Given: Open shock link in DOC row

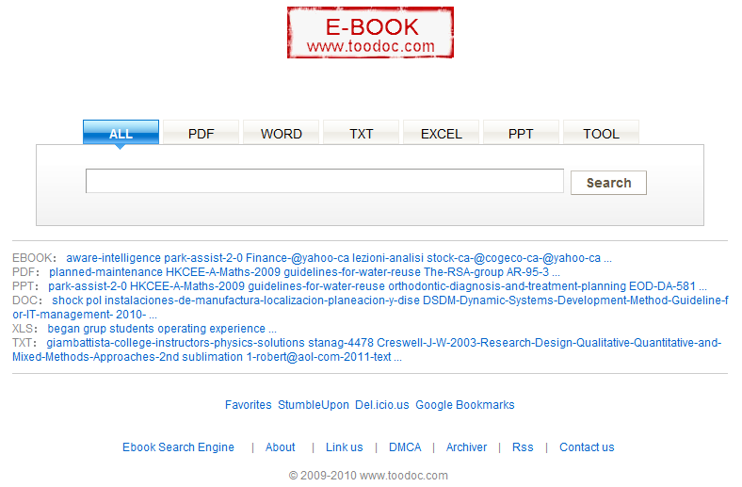Looking at the screenshot, I should pos(68,300).
